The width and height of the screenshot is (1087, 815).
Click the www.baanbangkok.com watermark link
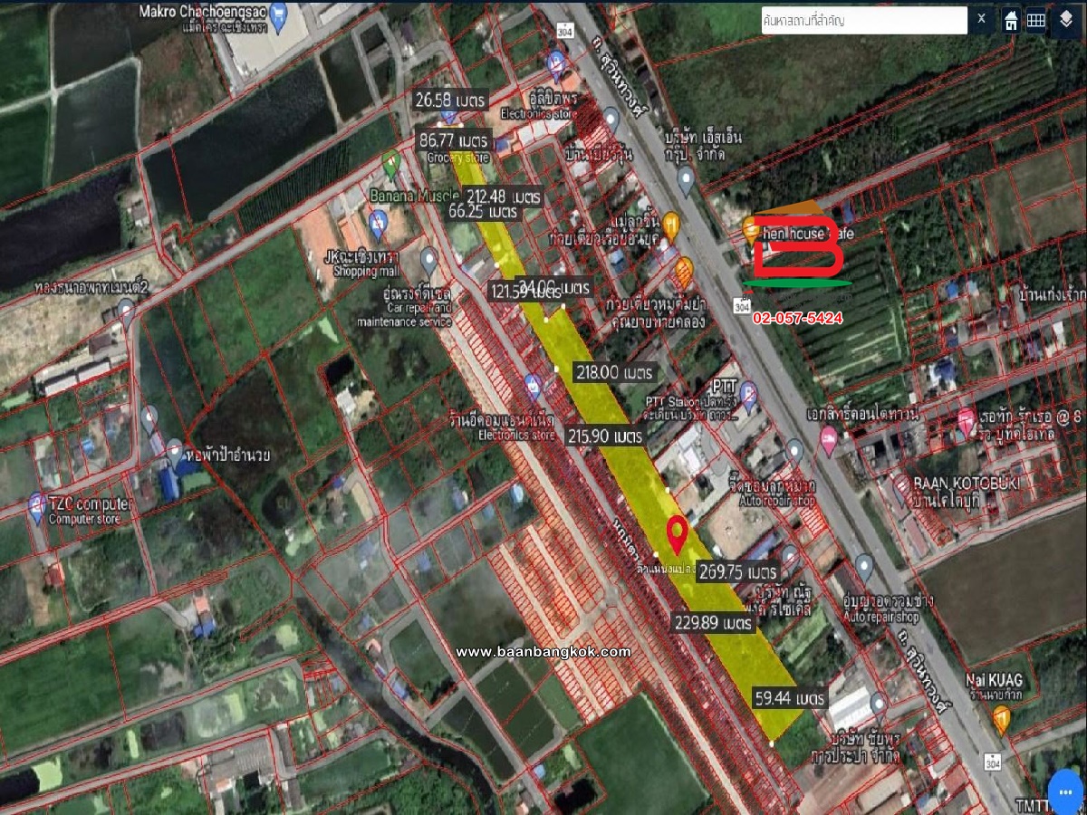point(543,652)
